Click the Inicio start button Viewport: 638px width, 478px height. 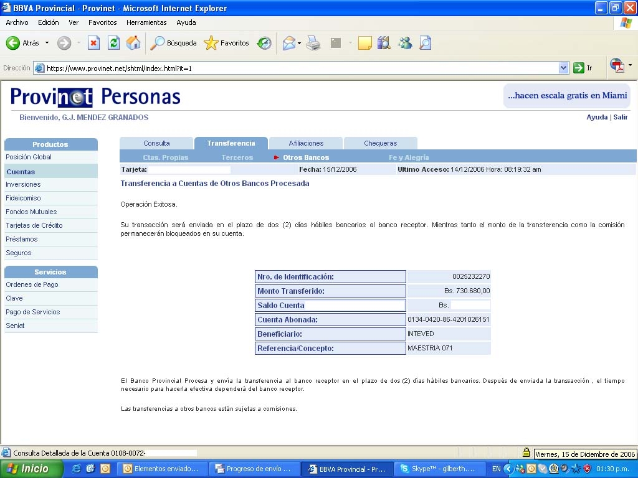pyautogui.click(x=32, y=469)
